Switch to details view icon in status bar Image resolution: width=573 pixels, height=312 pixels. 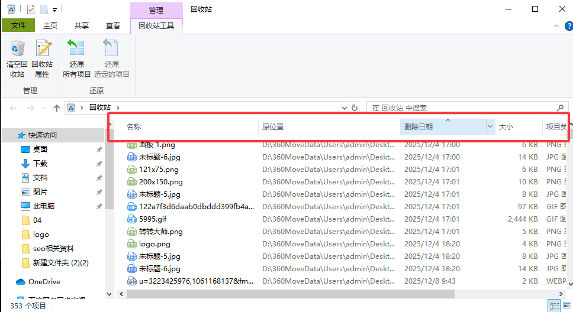coord(555,306)
